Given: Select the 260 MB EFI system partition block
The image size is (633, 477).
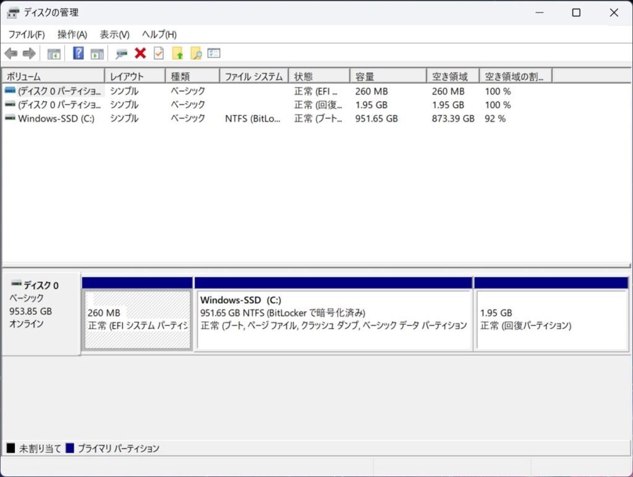Looking at the screenshot, I should [x=137, y=319].
